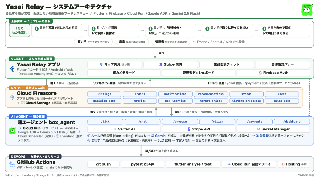Click the 出品面談チャット box

[226, 64]
